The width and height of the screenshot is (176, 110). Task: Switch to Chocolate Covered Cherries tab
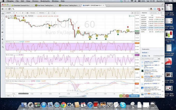(x=22, y=5)
